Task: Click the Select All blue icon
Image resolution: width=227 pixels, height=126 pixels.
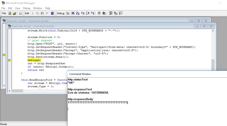Action: pos(52,13)
